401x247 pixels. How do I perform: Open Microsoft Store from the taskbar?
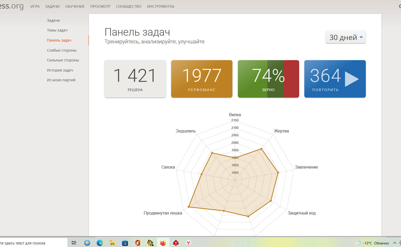pos(125,243)
